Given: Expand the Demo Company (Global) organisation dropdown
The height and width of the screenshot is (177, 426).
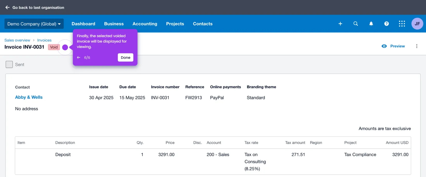Looking at the screenshot, I should click(34, 24).
